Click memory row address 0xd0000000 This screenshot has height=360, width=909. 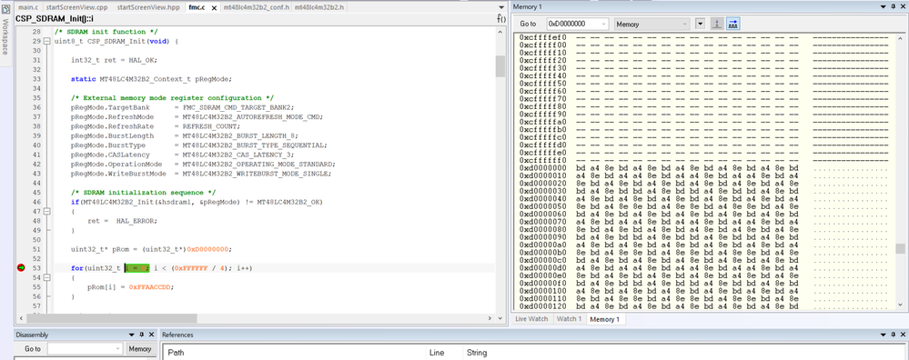542,168
